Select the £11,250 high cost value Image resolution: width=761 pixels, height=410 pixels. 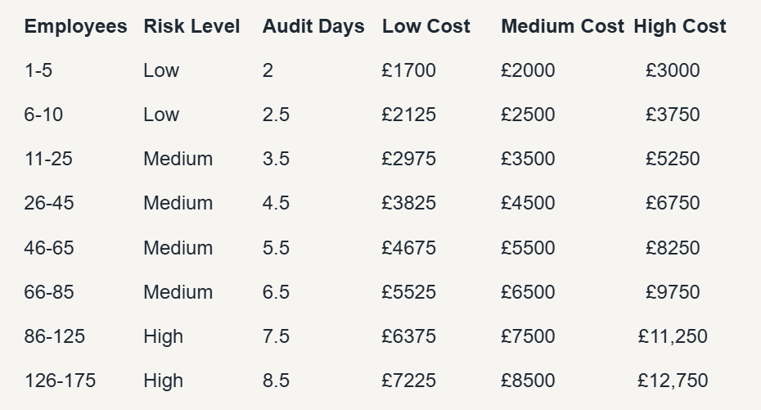(673, 336)
